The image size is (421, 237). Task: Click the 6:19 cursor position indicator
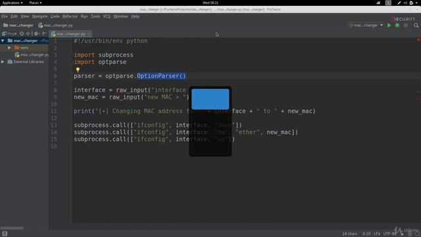(366, 234)
